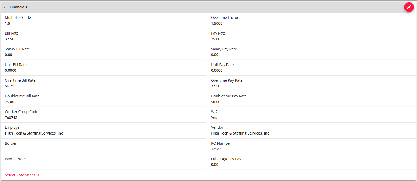
Task: Click the red pencil edit icon
Action: [x=409, y=7]
